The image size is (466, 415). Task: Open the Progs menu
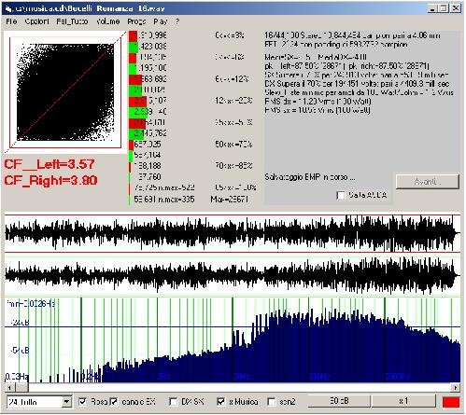[136, 21]
